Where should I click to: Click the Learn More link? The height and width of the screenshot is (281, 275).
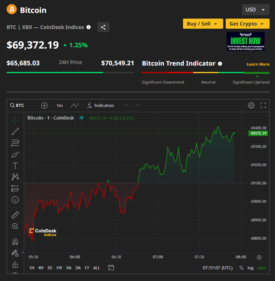tap(258, 64)
